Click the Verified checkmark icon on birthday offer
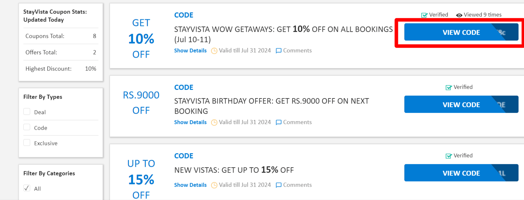 [449, 87]
